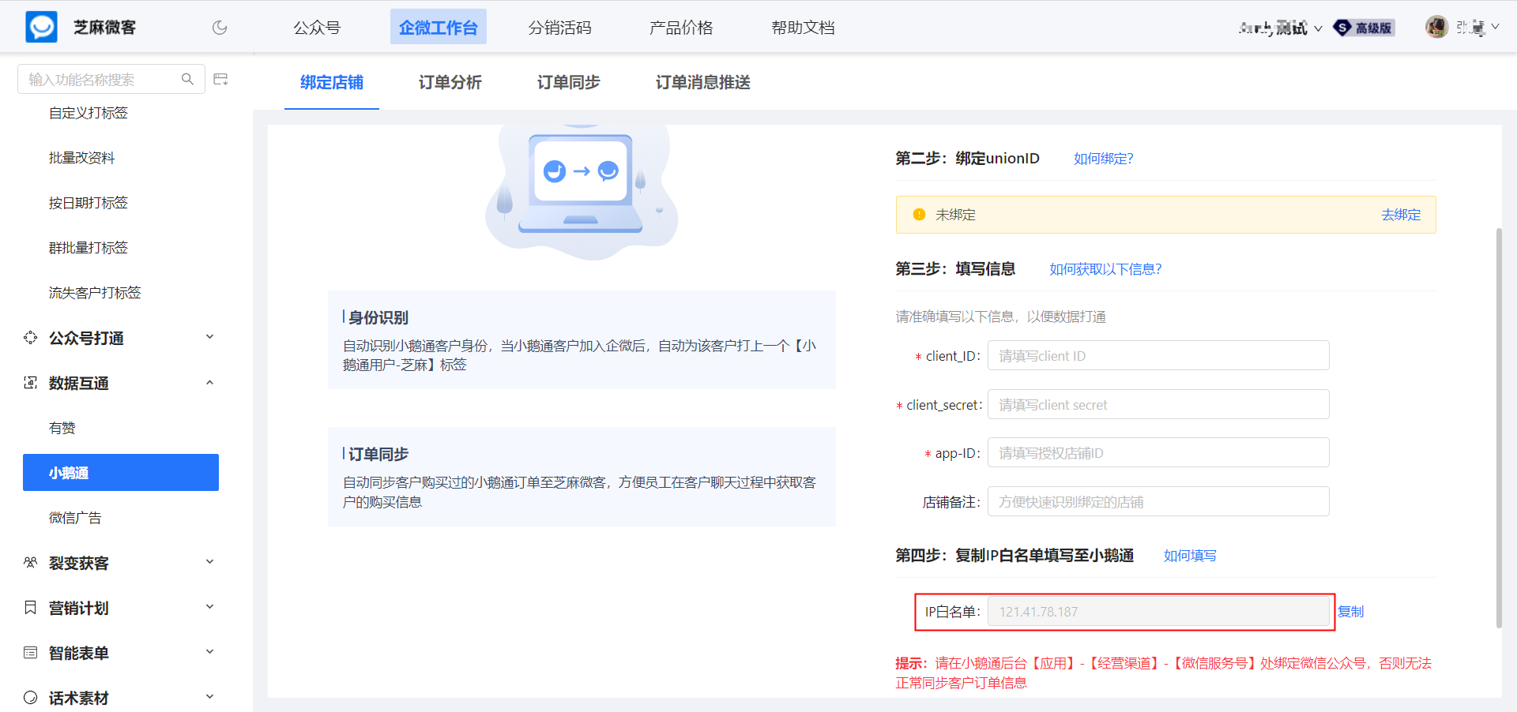Select 批量改资料 in the sidebar

(82, 158)
